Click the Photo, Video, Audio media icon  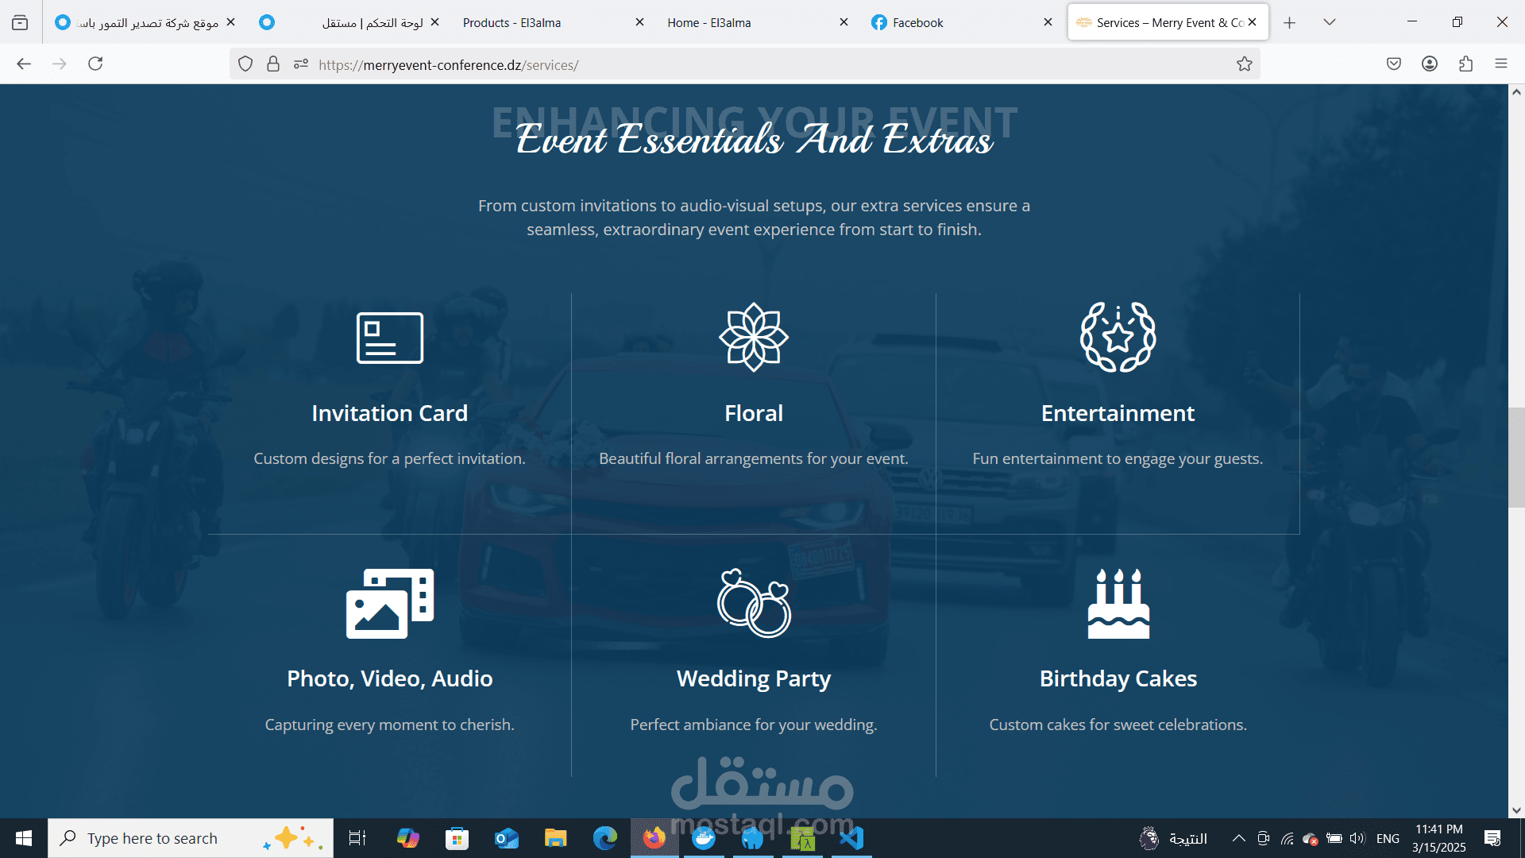coord(389,603)
